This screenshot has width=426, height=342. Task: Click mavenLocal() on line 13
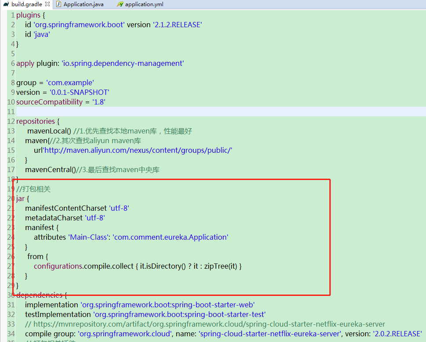point(49,131)
